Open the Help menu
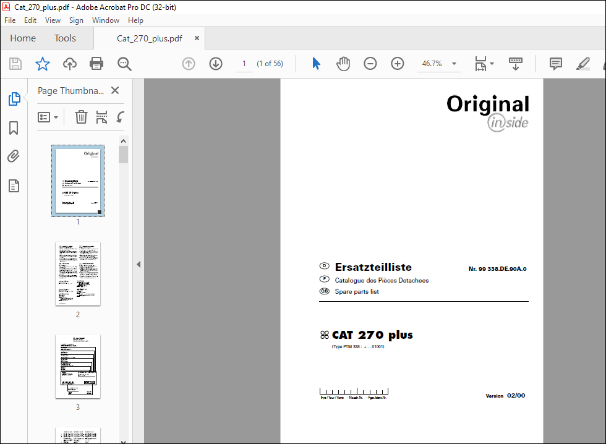This screenshot has height=444, width=606. 135,20
